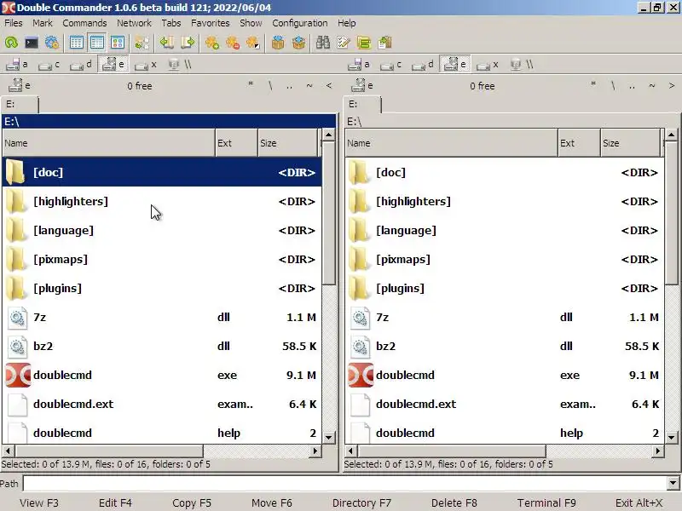Go up one level in left panel
Screen dimensions: 682x511
click(290, 85)
